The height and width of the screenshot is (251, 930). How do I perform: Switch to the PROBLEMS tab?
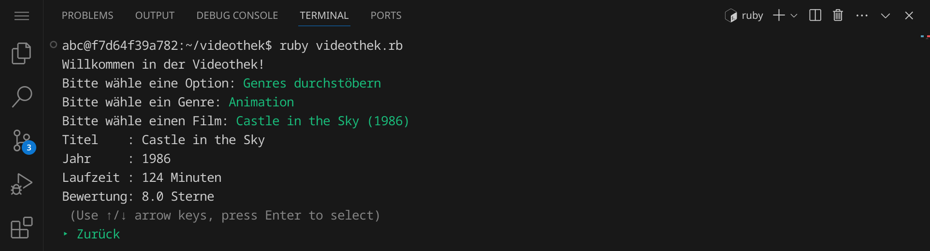tap(87, 15)
